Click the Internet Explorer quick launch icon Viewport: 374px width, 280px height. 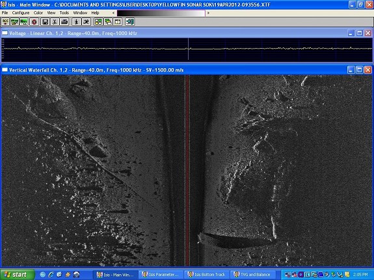(51, 275)
